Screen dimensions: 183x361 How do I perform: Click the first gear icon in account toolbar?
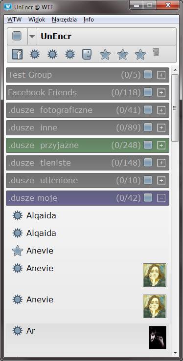(35, 55)
